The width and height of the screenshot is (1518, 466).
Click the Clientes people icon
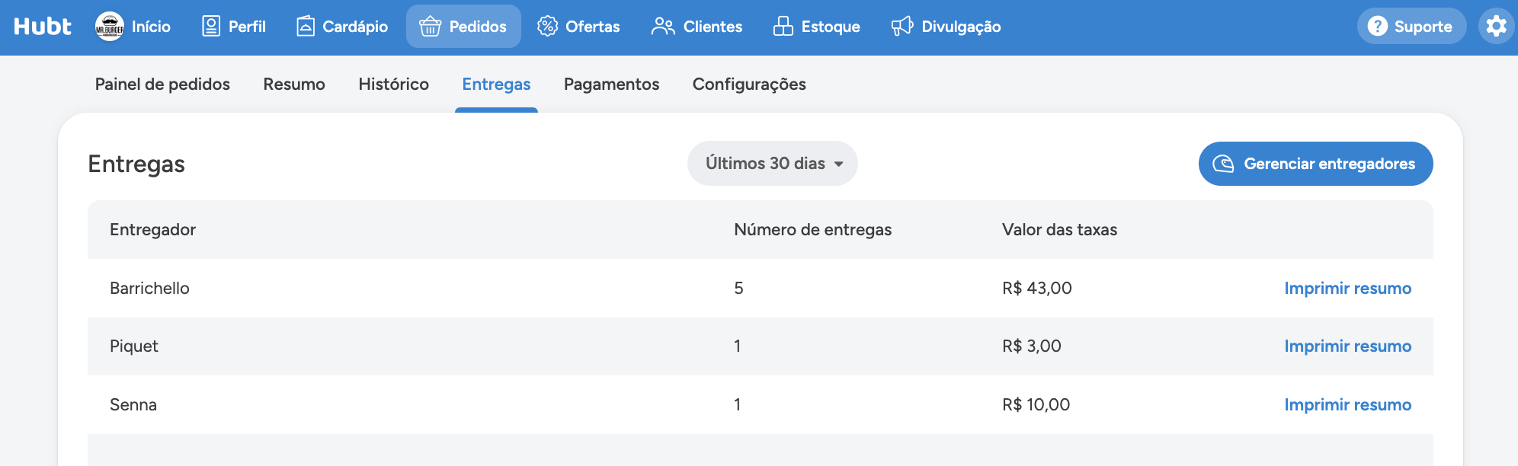tap(663, 27)
